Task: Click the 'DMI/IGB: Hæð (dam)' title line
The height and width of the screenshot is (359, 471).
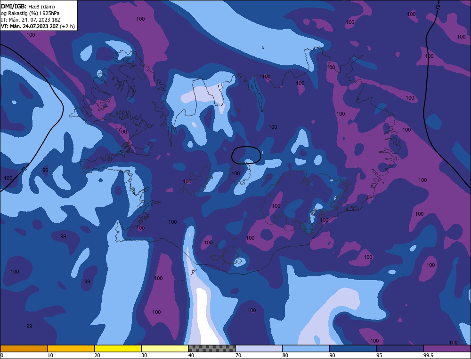Action: (28, 6)
